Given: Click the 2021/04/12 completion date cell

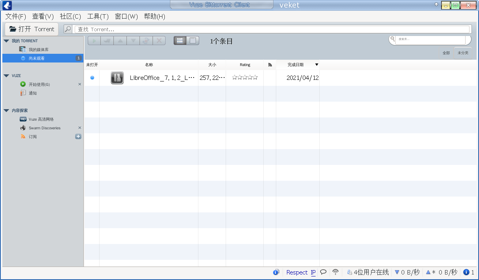Looking at the screenshot, I should (302, 78).
